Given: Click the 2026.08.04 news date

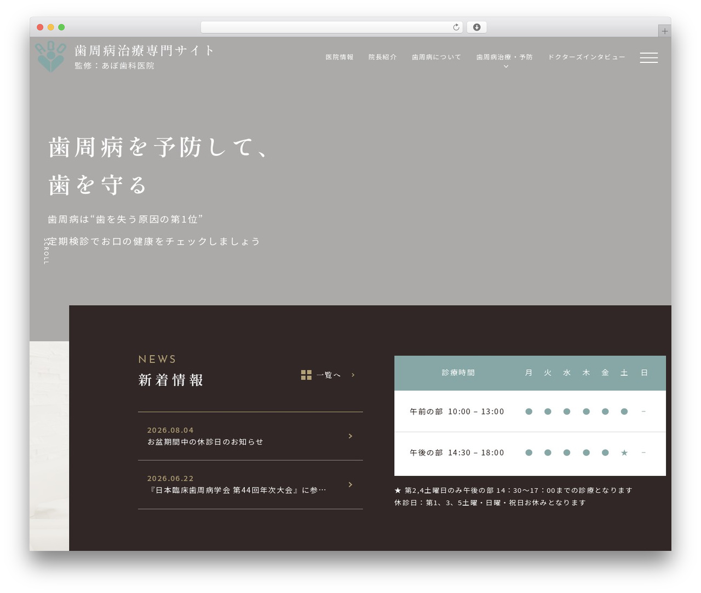Looking at the screenshot, I should [x=170, y=430].
